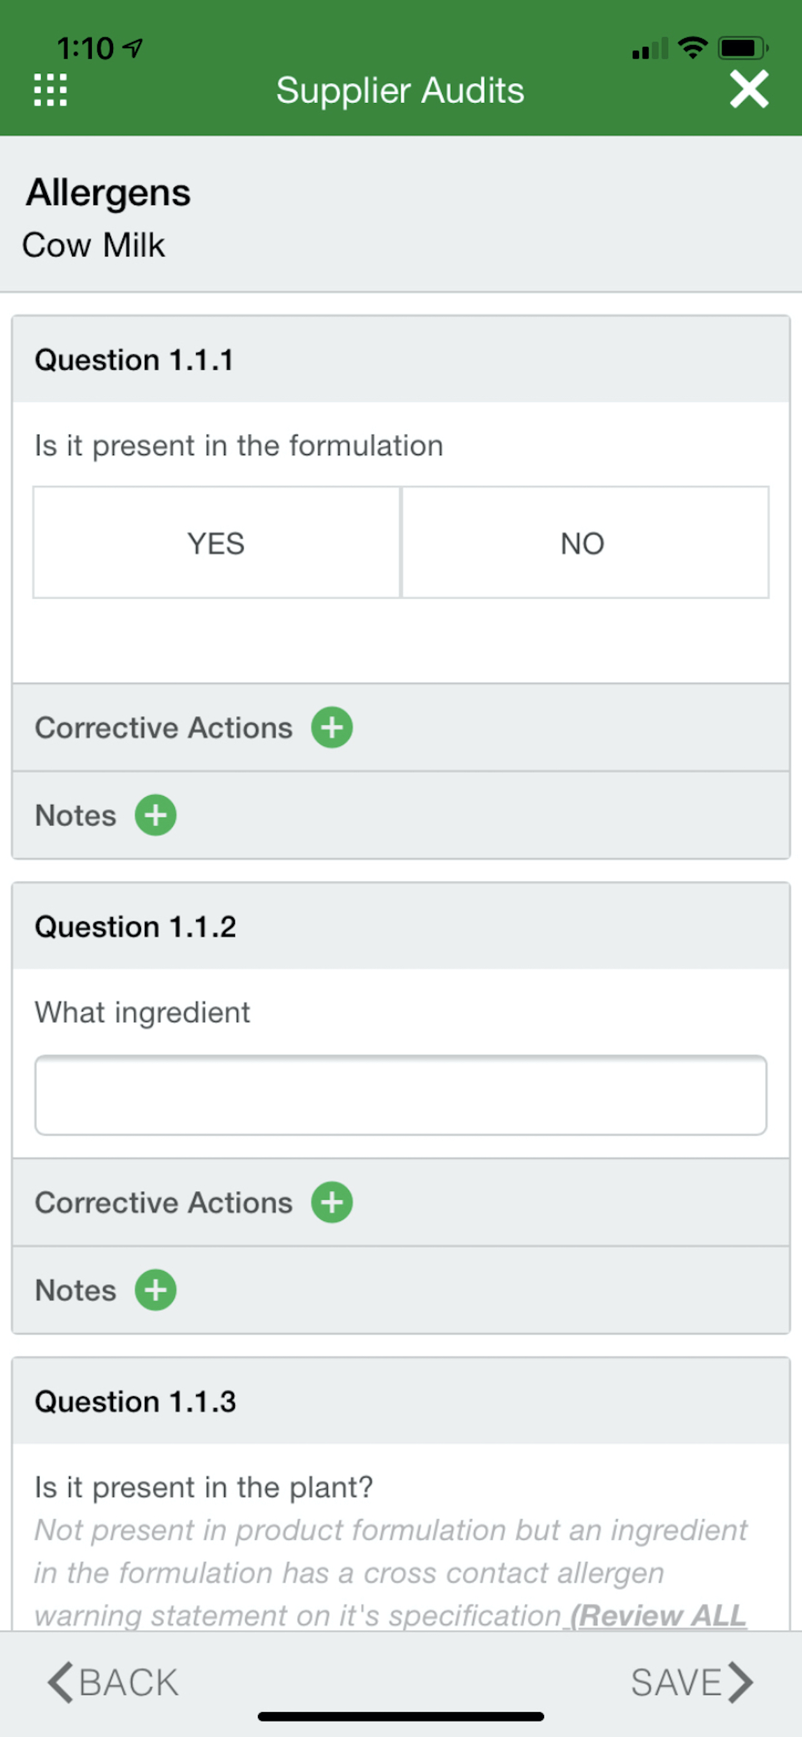Viewport: 802px width, 1737px height.
Task: Add corrective action for Question 1.1.1
Action: pyautogui.click(x=331, y=728)
